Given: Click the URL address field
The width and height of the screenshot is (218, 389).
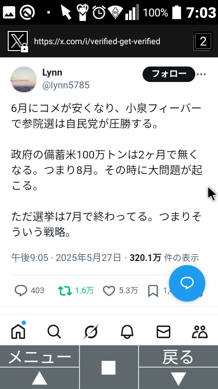Looking at the screenshot, I should [x=97, y=41].
